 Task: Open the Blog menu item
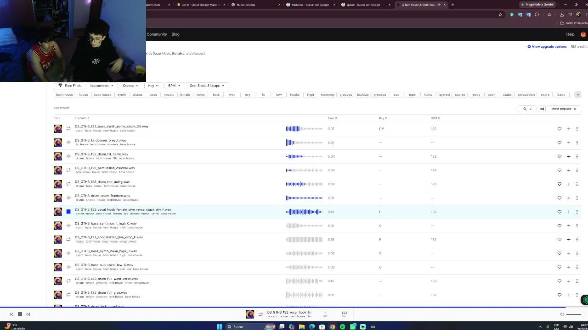[175, 34]
